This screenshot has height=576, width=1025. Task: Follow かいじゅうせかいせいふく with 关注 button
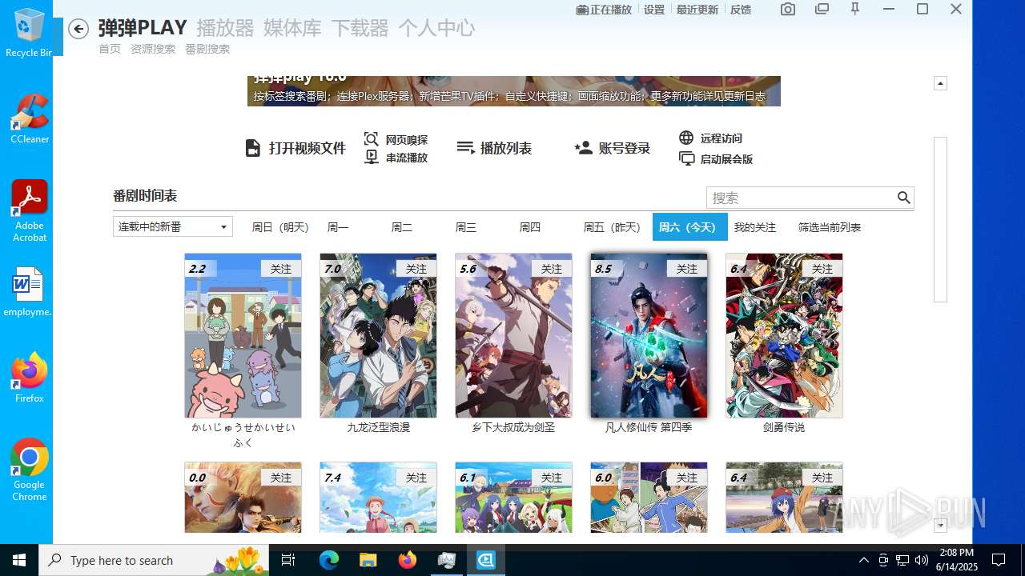281,269
